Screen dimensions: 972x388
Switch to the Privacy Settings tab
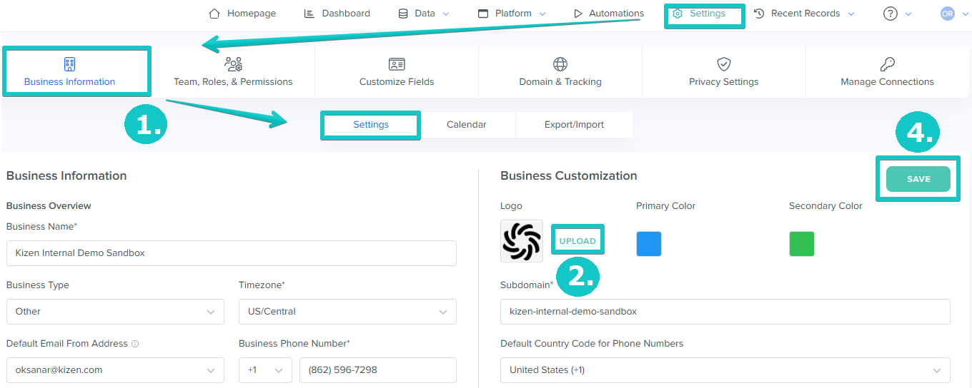tap(724, 71)
